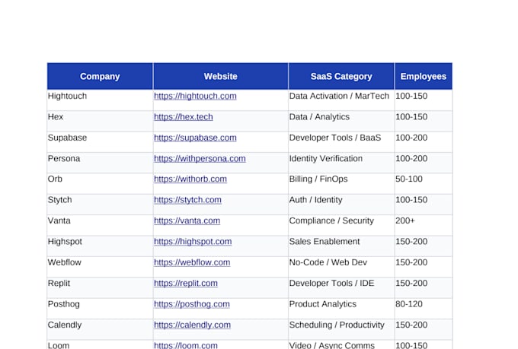
Task: Click the Compliance / Security cell
Action: point(341,224)
